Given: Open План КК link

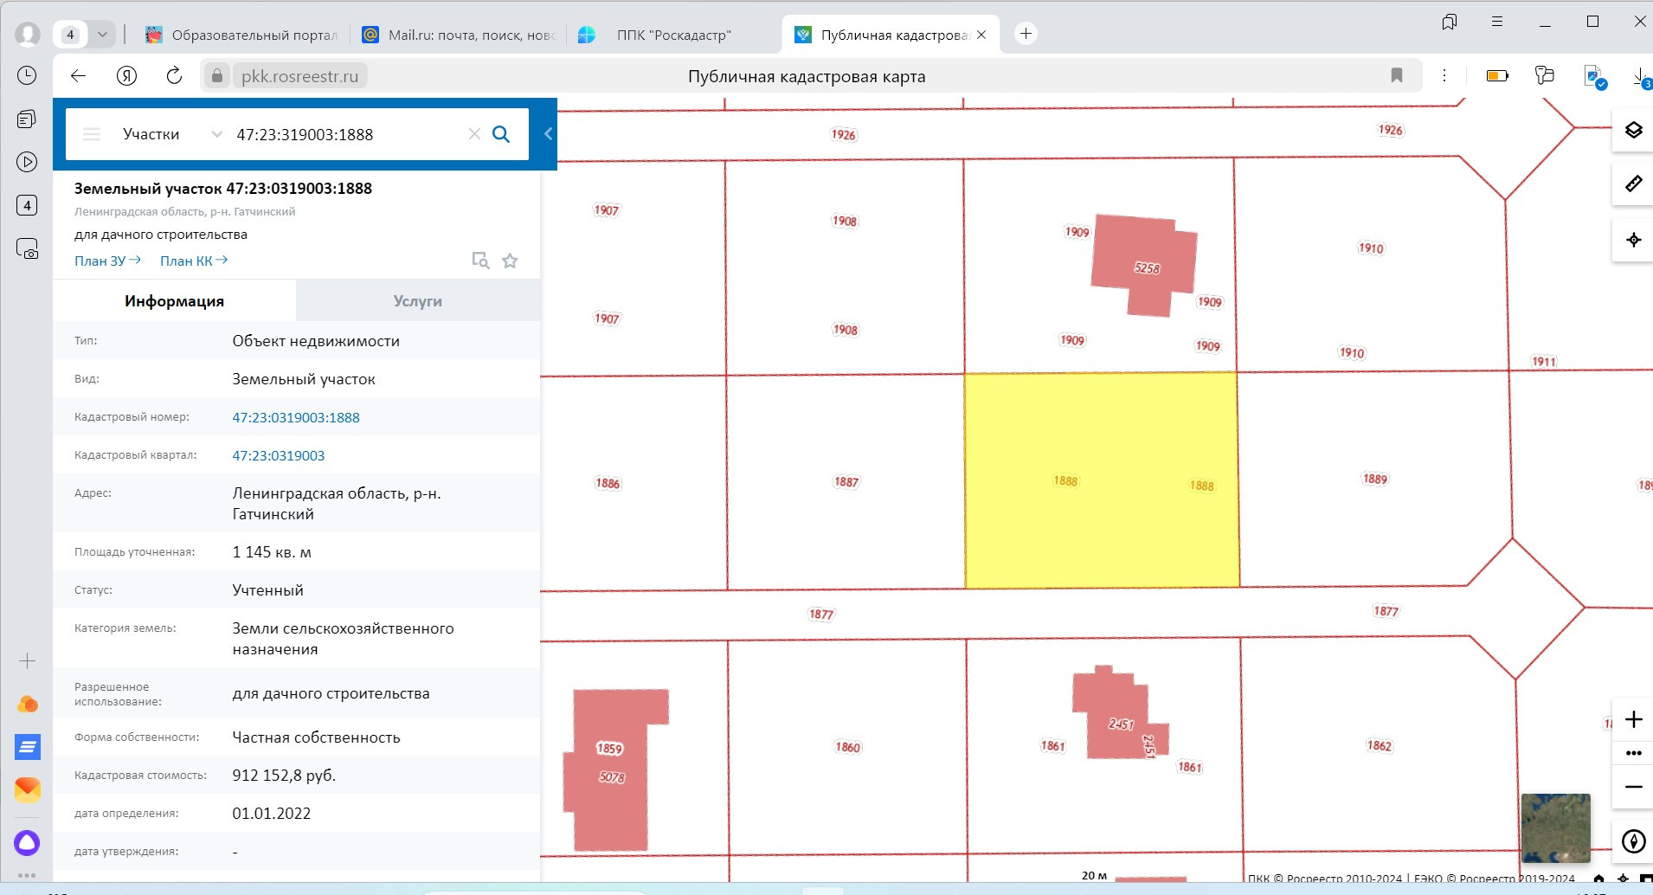Looking at the screenshot, I should (x=194, y=261).
